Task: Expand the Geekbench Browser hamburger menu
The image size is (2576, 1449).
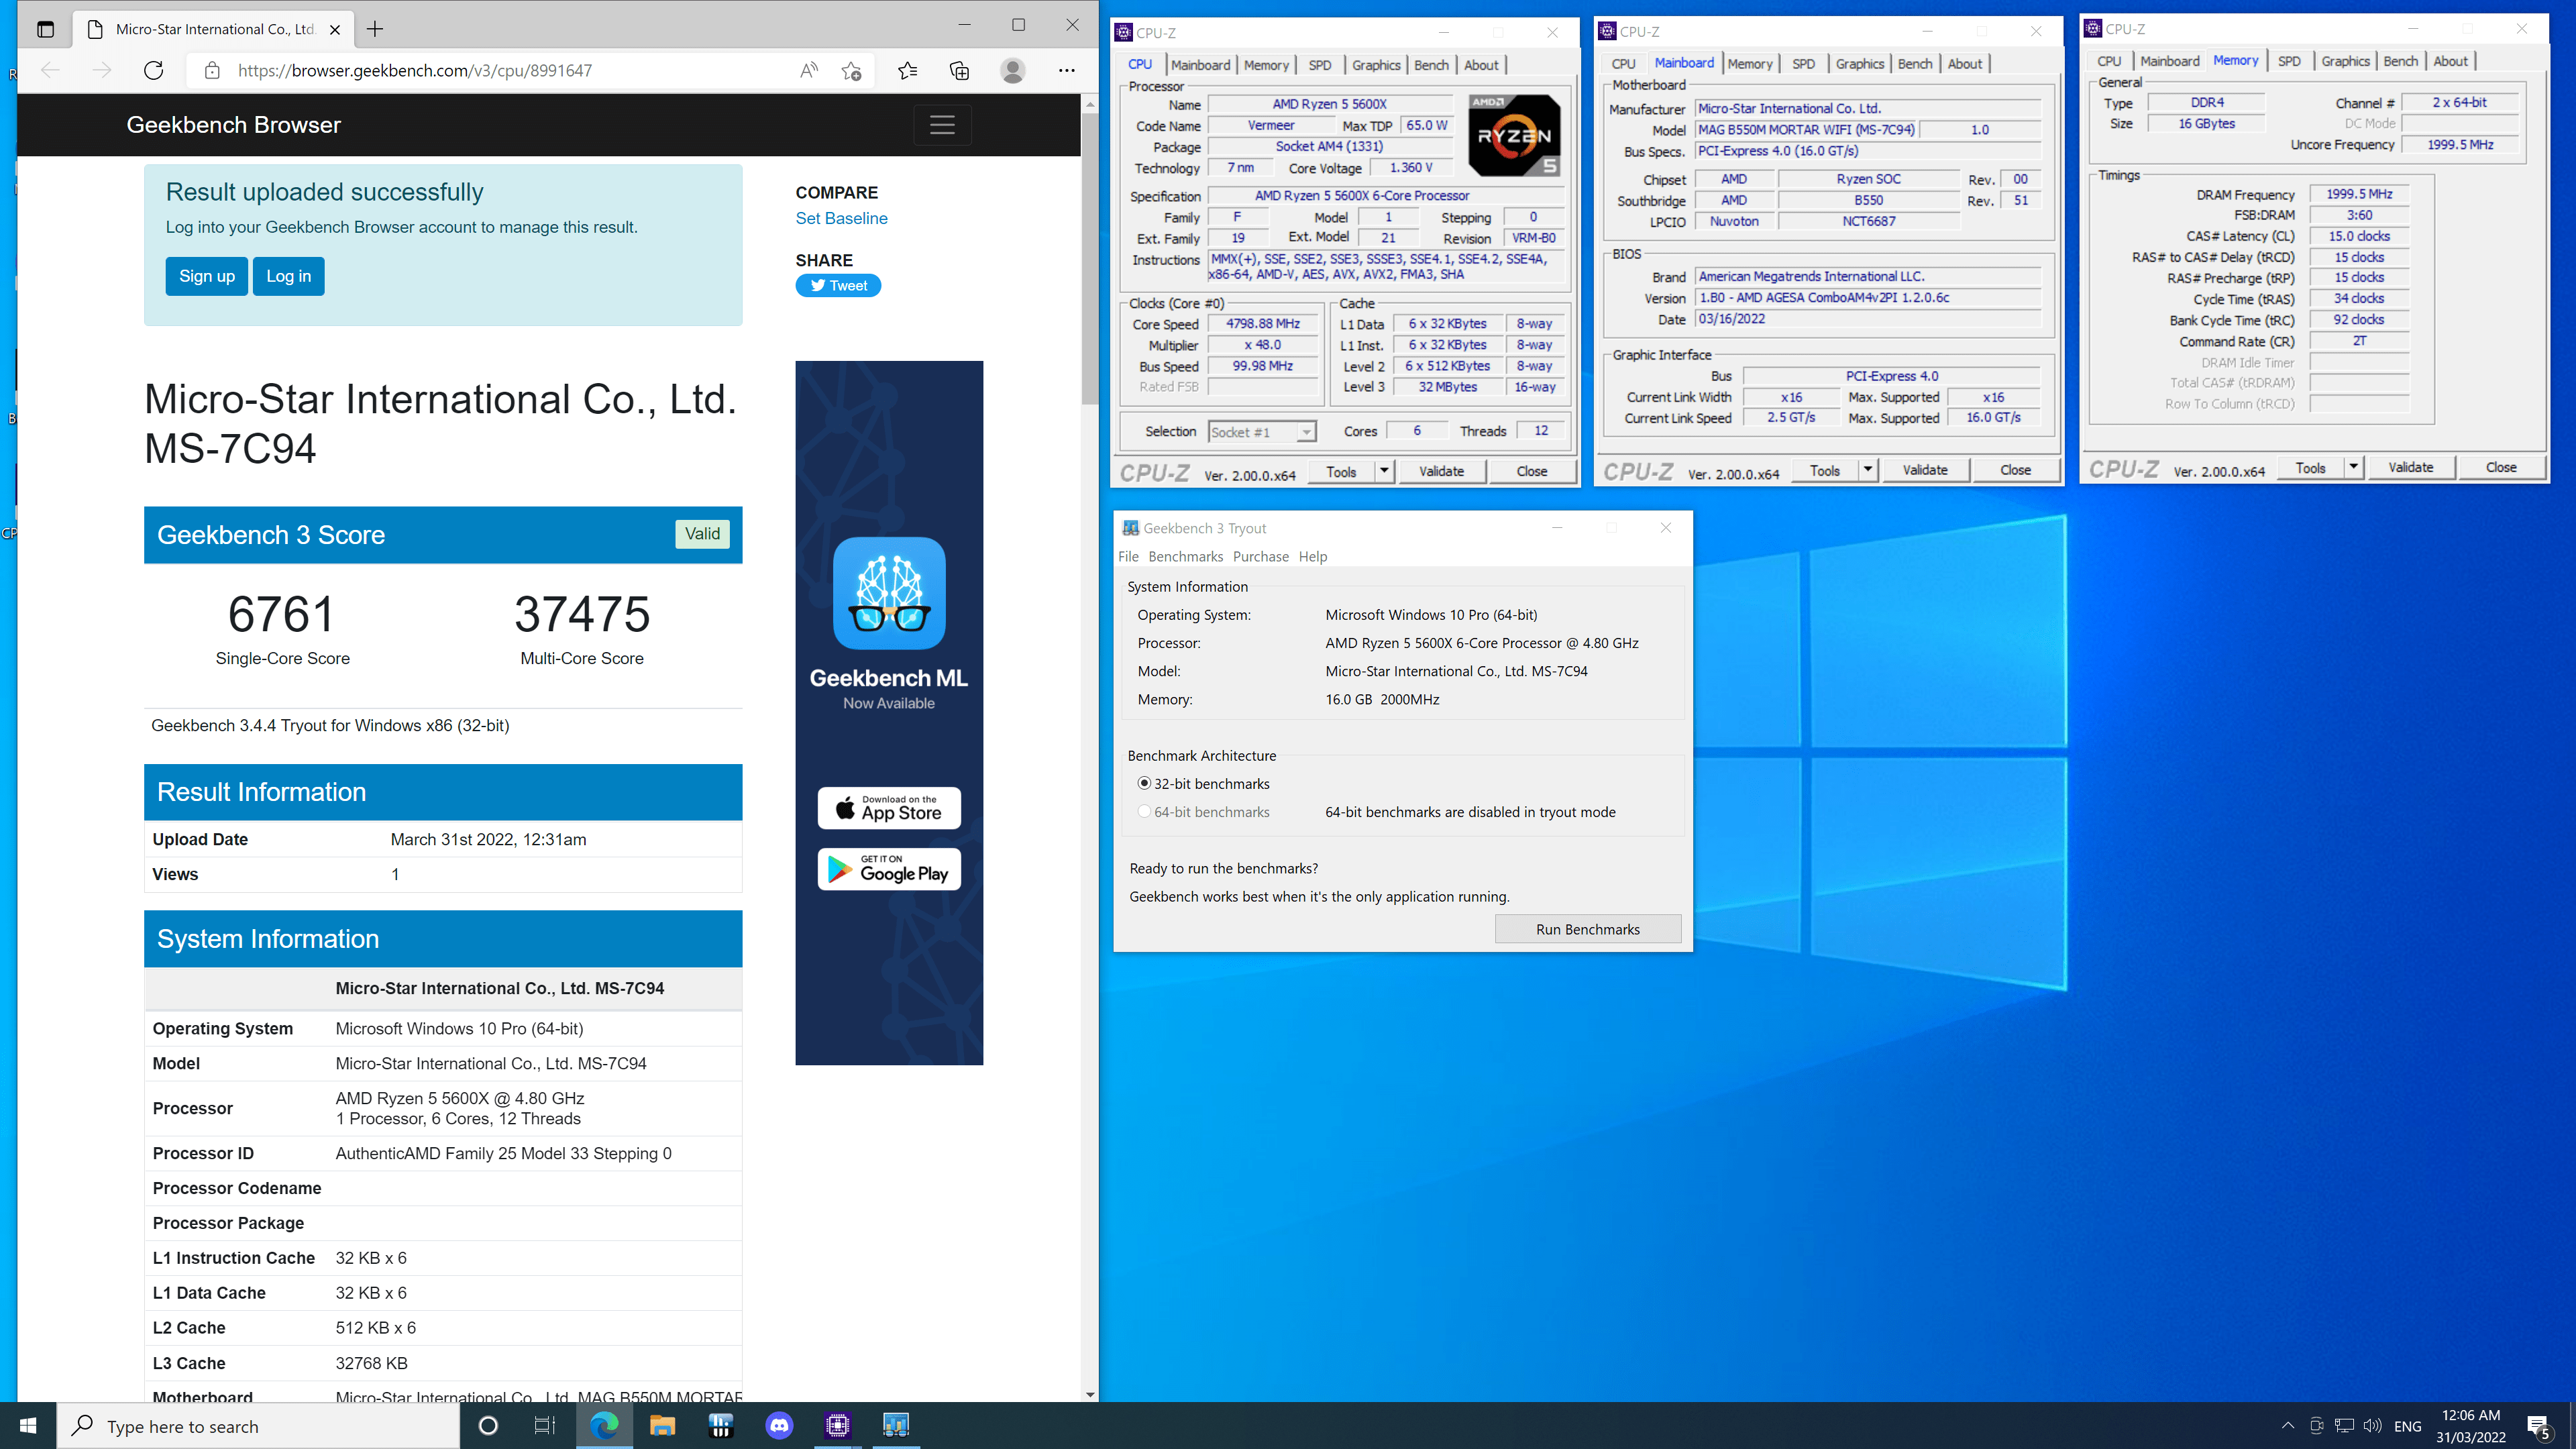Action: click(x=942, y=125)
